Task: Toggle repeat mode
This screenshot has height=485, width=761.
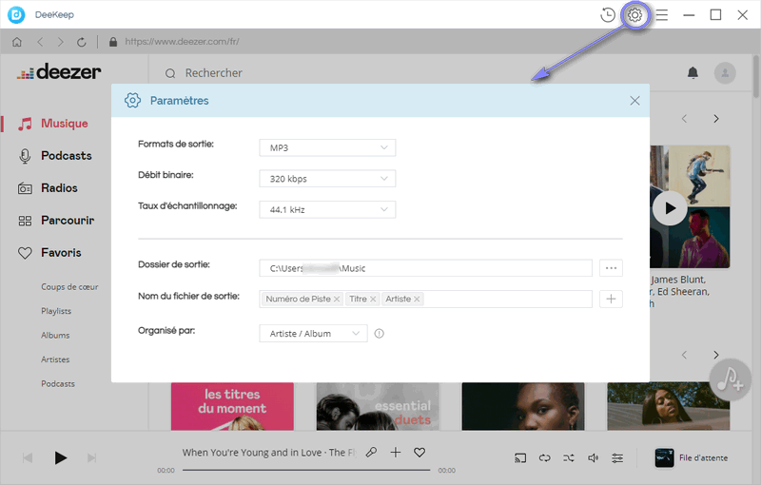Action: [544, 457]
